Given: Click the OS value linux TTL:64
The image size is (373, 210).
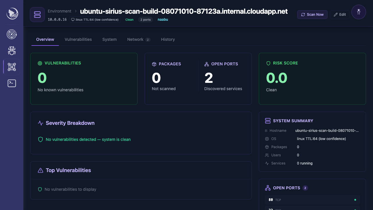Looking at the screenshot, I should point(321,139).
